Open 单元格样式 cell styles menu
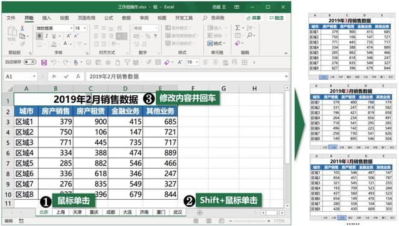The width and height of the screenshot is (399, 226). pyautogui.click(x=180, y=43)
